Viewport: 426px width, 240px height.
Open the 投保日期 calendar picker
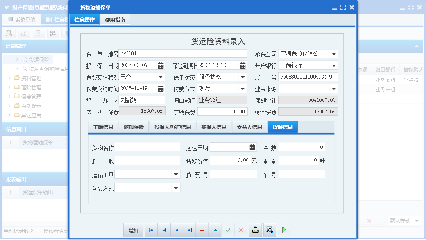[x=160, y=66]
